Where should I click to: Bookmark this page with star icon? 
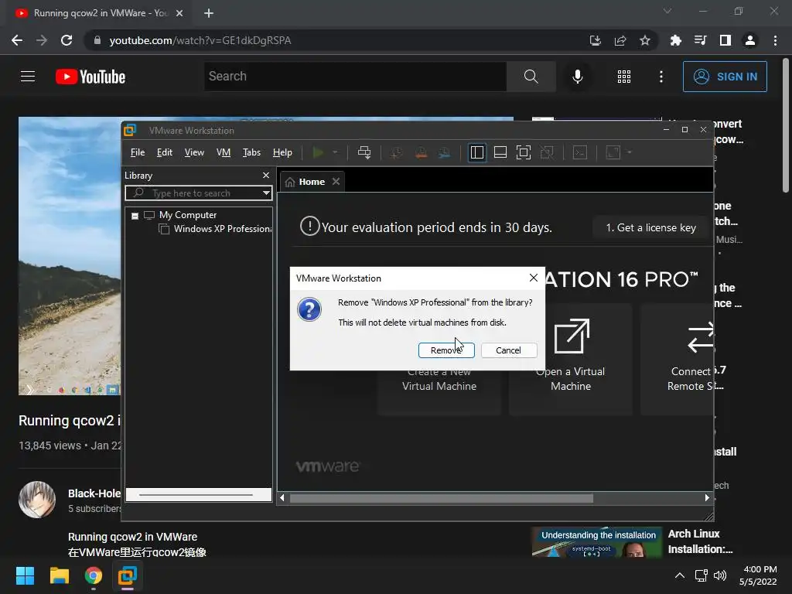coord(645,40)
